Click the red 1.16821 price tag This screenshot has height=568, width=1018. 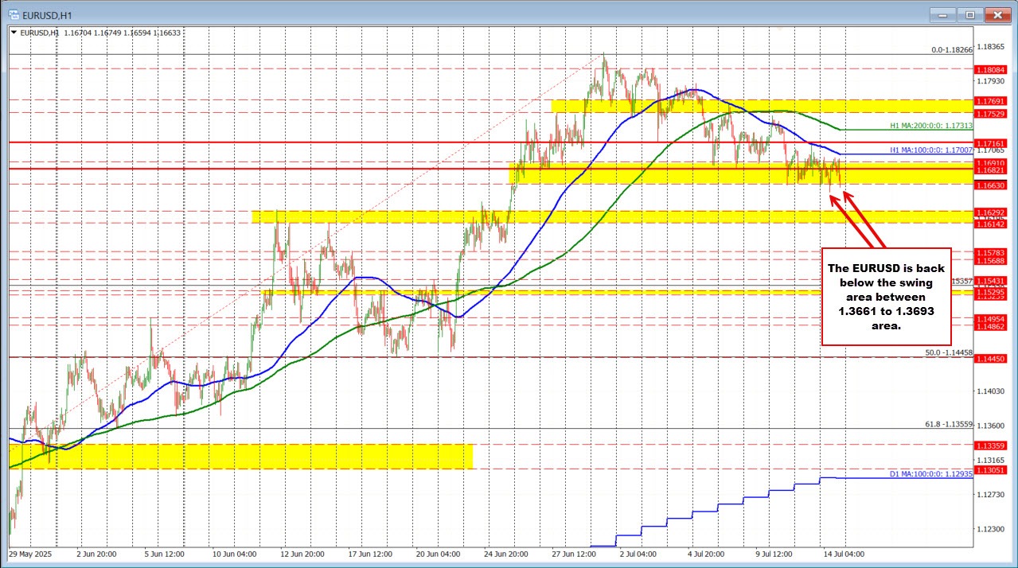pos(991,169)
